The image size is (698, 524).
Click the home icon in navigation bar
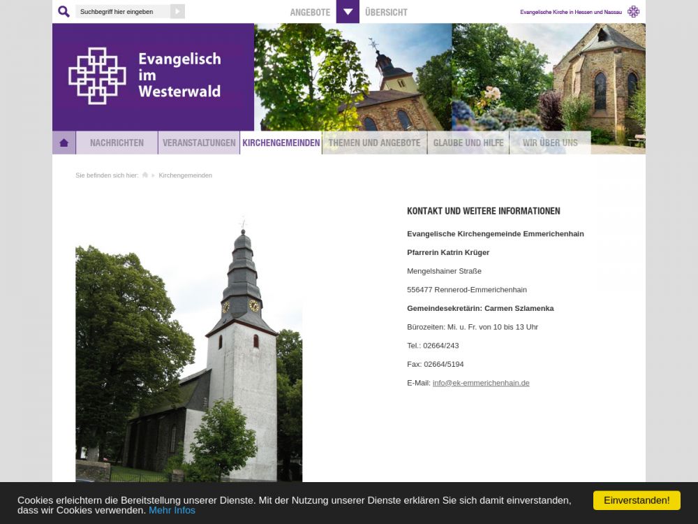[x=64, y=143]
